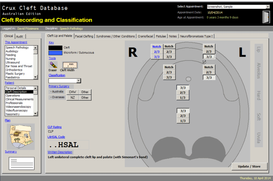
Task: Open the treasure map Plan image
Action: (x=21, y=136)
